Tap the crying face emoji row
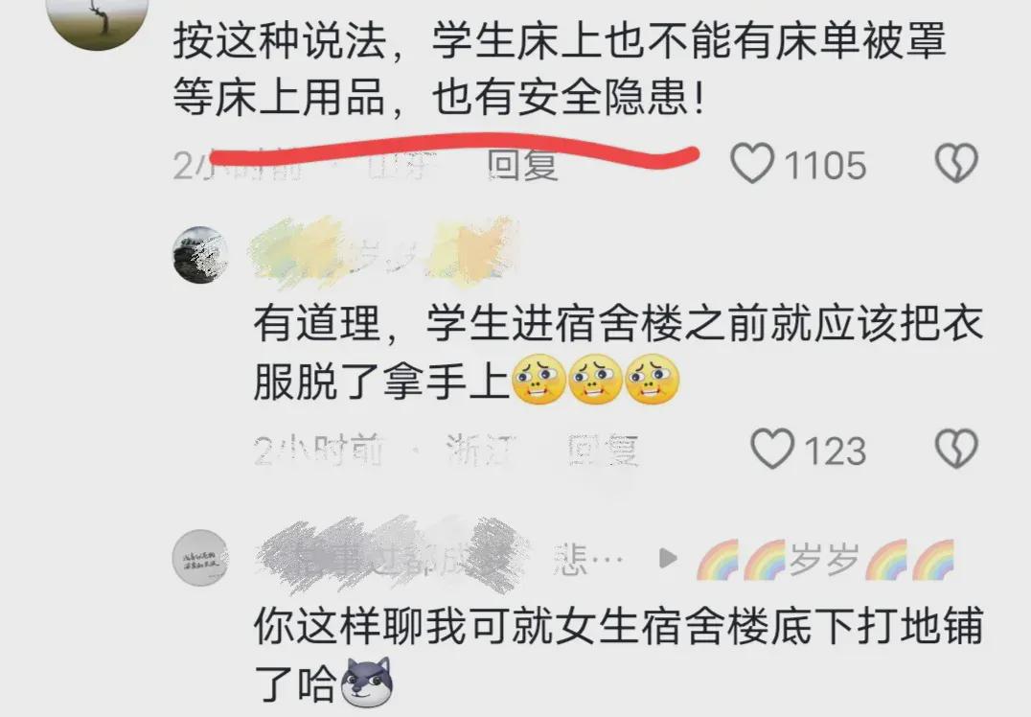 (x=596, y=380)
